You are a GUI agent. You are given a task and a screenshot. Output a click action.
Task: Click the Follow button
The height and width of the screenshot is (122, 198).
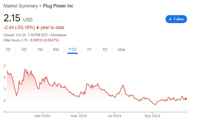pyautogui.click(x=176, y=19)
